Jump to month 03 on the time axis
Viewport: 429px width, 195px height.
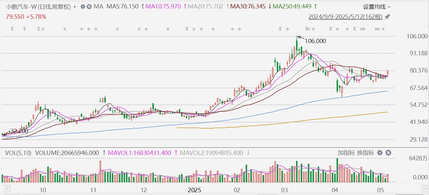(x=285, y=190)
